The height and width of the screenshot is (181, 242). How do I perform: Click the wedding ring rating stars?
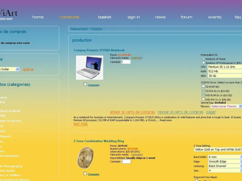coord(137,155)
